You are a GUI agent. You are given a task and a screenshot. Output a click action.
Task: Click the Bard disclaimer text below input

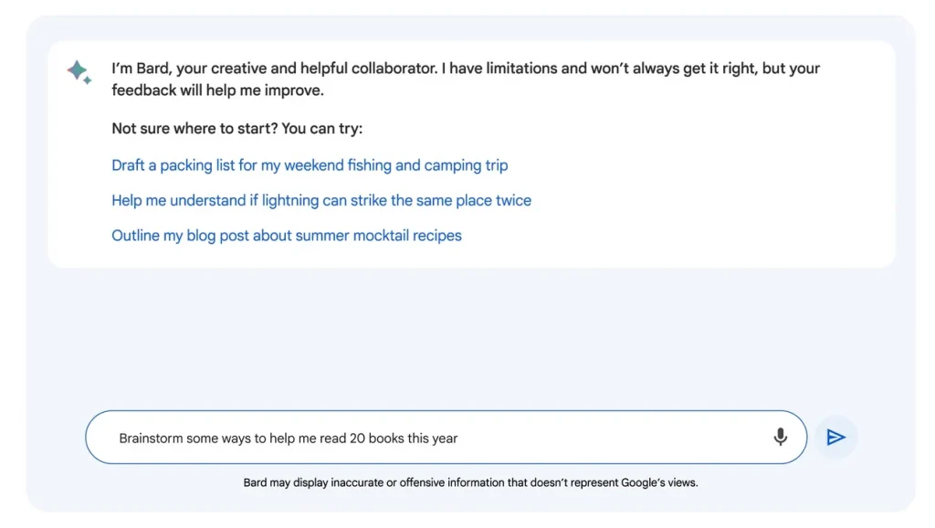click(470, 482)
